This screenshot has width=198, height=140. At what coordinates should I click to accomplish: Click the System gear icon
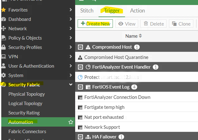pyautogui.click(x=3, y=75)
